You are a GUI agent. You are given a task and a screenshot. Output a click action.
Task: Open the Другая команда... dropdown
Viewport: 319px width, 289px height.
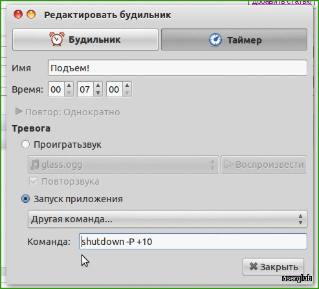click(x=168, y=219)
